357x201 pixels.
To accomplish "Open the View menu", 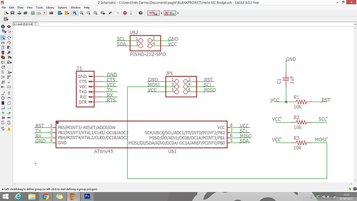I will 30,8.
